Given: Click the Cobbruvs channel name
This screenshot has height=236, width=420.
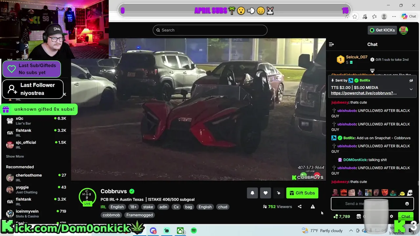Looking at the screenshot, I should (x=114, y=191).
